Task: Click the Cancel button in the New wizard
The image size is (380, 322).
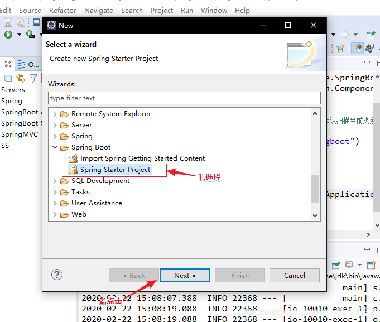Action: pyautogui.click(x=295, y=276)
